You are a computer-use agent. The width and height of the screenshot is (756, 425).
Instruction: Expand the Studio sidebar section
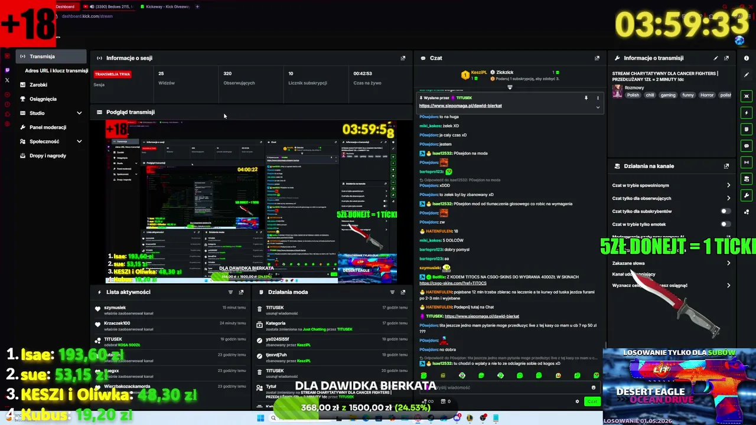(x=79, y=113)
